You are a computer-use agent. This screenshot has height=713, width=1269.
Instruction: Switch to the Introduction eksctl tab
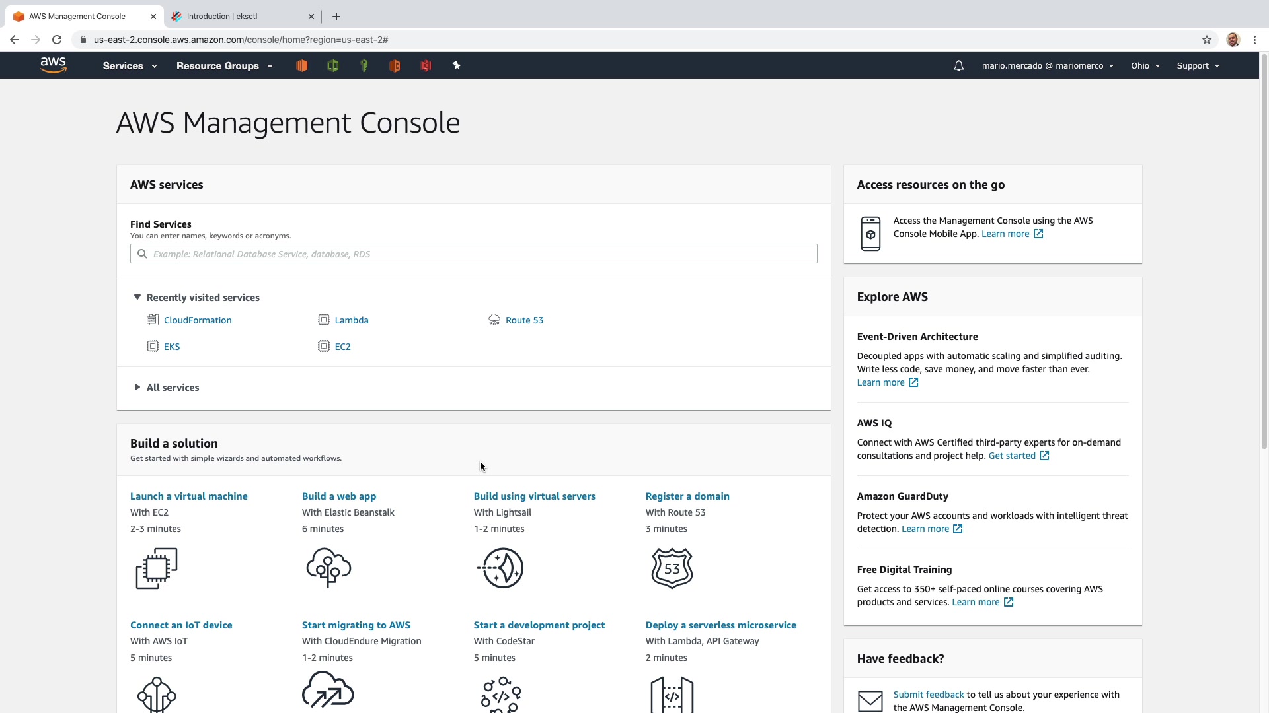222,17
